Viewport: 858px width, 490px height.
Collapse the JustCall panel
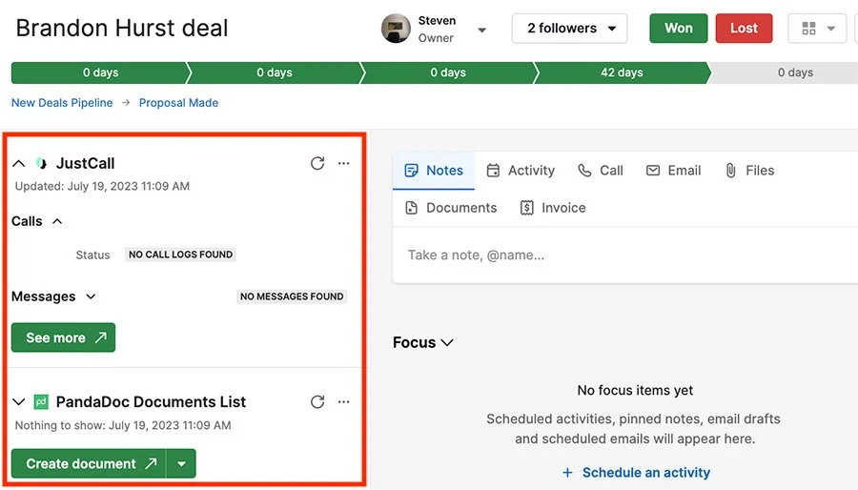19,163
